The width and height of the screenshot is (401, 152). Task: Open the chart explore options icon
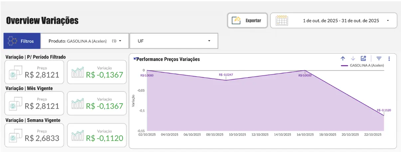click(x=363, y=59)
